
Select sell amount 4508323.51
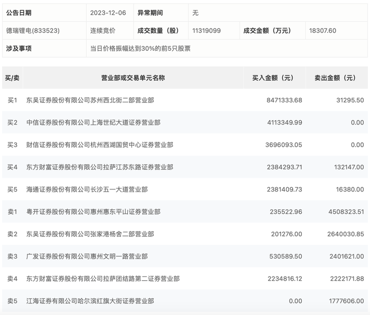[346, 212]
